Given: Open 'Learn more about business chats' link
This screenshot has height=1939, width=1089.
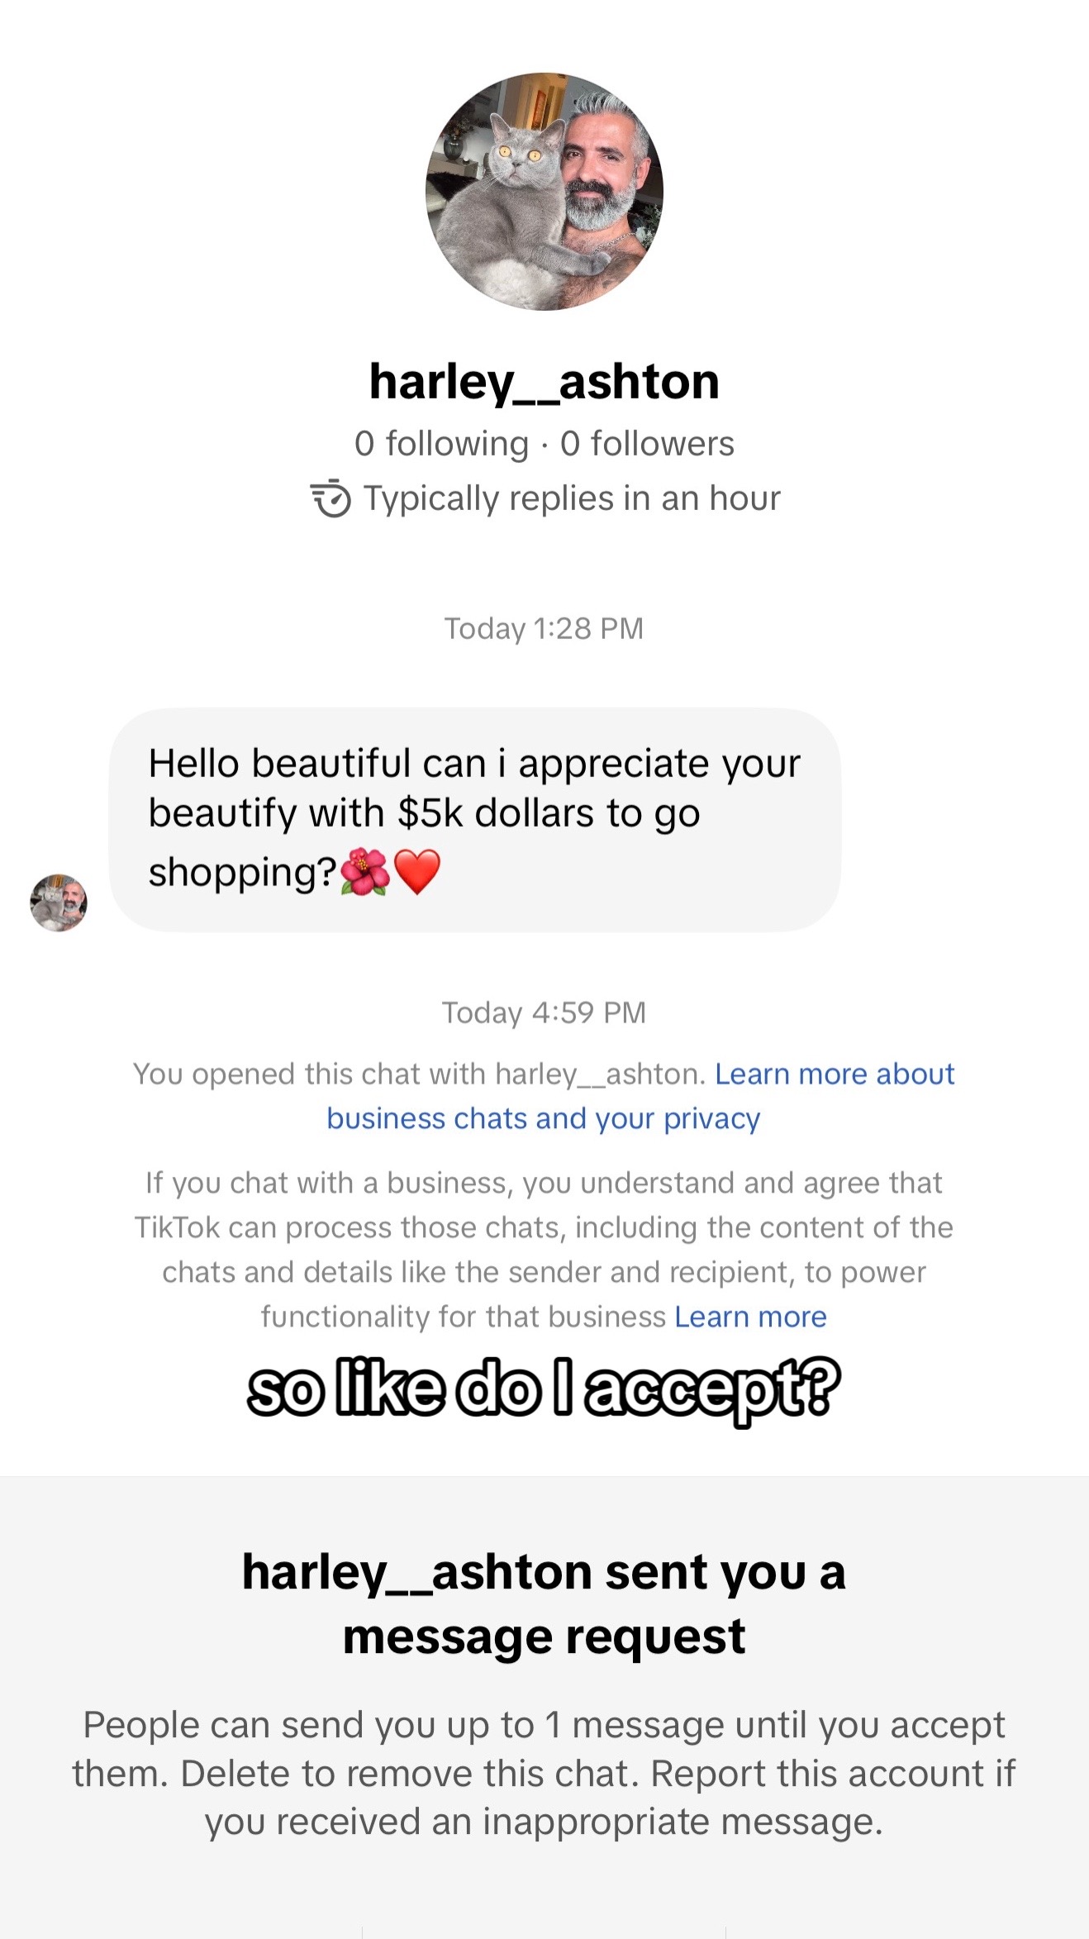Looking at the screenshot, I should 641,1096.
